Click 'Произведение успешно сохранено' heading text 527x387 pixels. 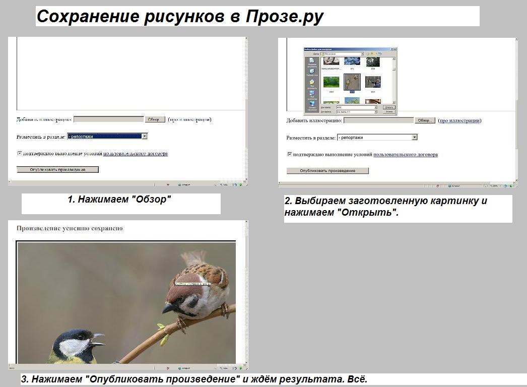point(70,228)
